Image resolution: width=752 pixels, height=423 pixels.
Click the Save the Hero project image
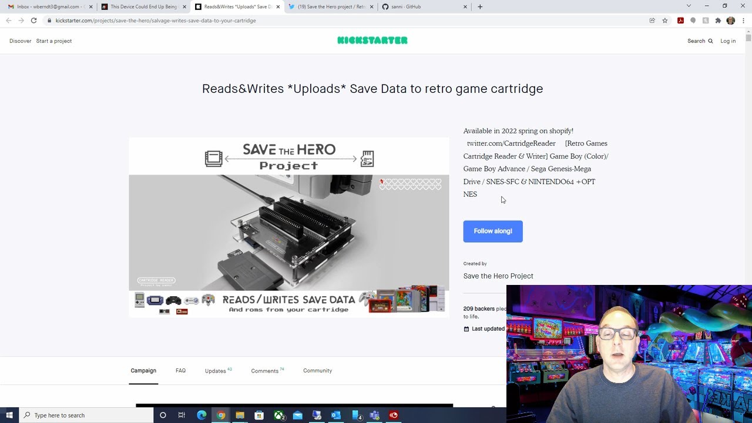289,227
